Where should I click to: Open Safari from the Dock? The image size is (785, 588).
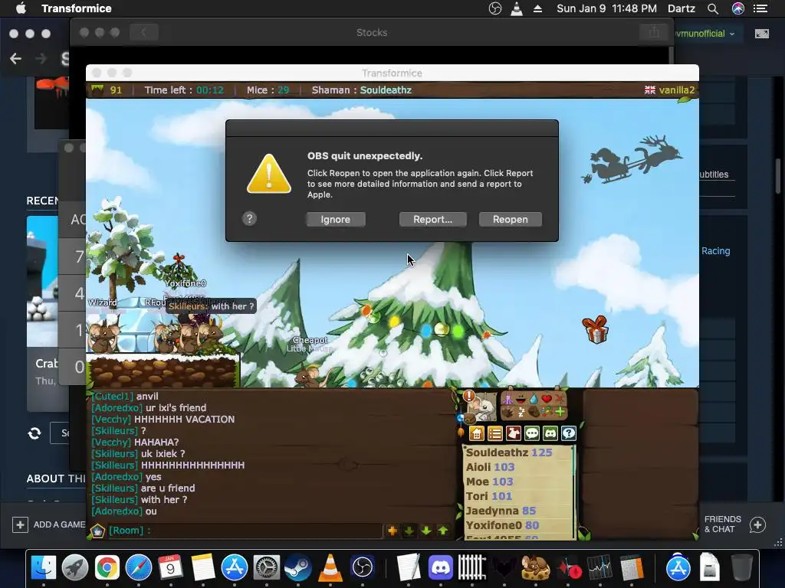click(x=139, y=567)
